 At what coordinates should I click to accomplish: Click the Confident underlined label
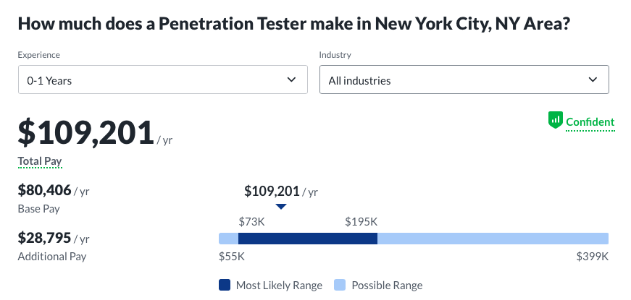click(x=590, y=122)
